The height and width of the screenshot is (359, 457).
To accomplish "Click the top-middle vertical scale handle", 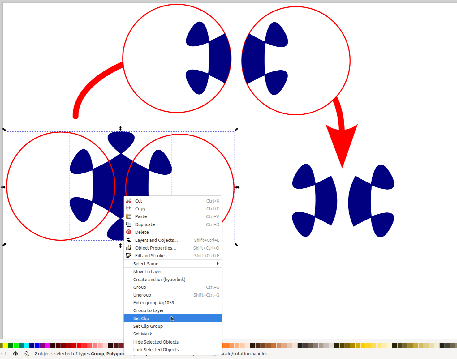I will 120,128.
